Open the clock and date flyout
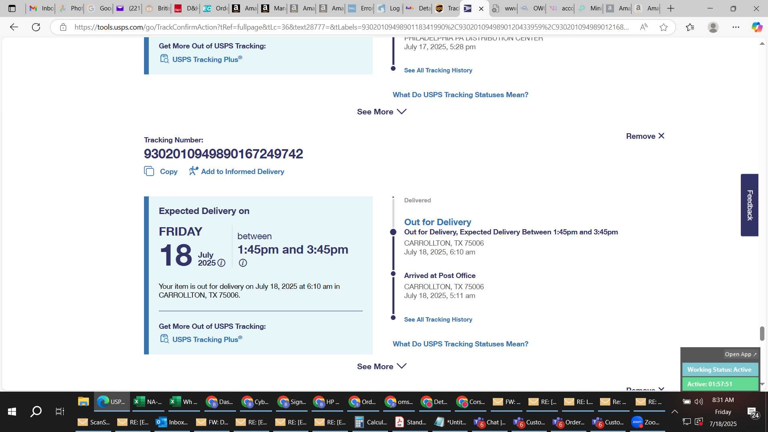The width and height of the screenshot is (768, 432). (723, 412)
